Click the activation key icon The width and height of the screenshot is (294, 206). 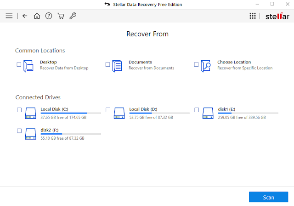[x=73, y=16]
